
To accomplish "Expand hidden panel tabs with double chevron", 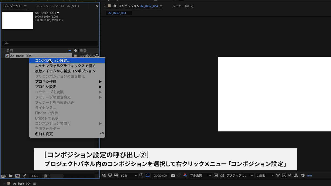I will coord(97,6).
